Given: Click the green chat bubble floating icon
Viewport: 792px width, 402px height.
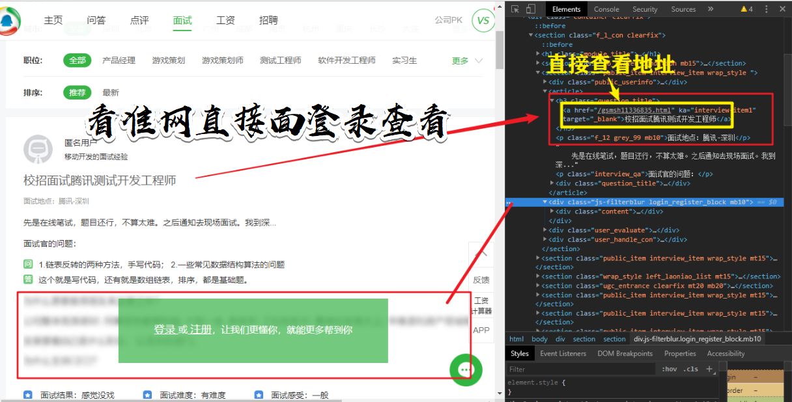Looking at the screenshot, I should tap(466, 369).
